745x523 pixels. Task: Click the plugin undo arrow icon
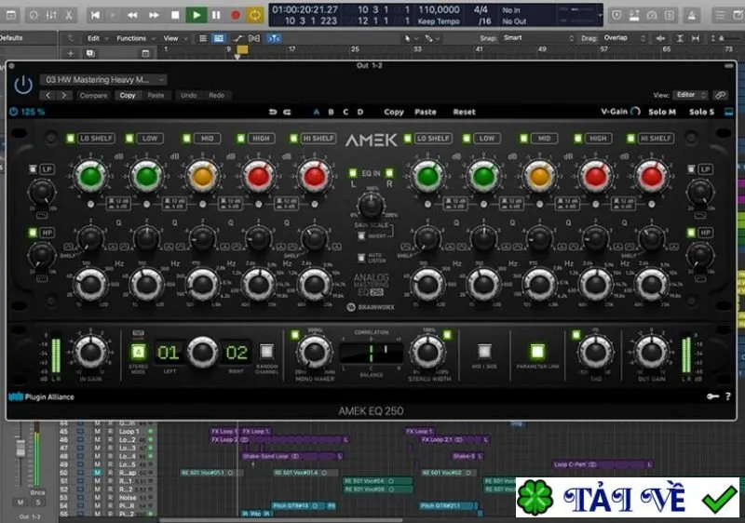coord(273,112)
